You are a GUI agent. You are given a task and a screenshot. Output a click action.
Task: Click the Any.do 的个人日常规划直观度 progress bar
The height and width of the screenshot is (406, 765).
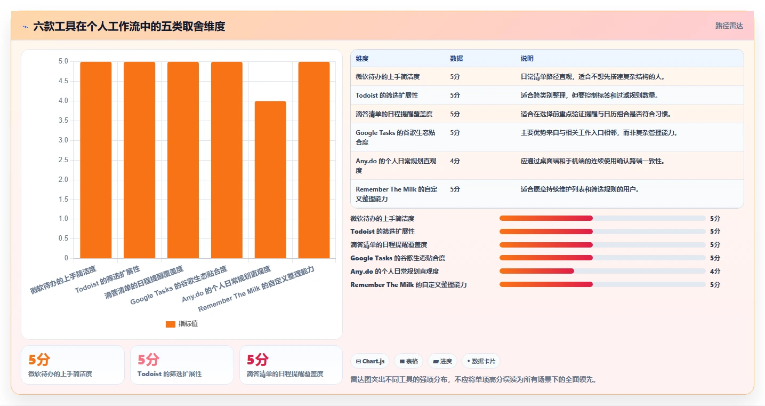click(602, 272)
